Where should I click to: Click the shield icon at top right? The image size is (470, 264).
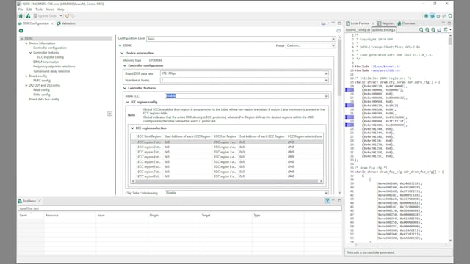(x=450, y=16)
